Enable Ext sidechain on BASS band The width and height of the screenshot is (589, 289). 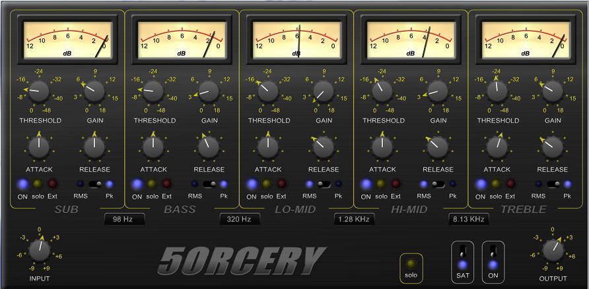tap(167, 184)
